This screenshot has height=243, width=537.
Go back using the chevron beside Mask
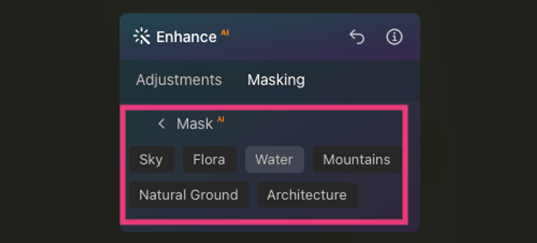pos(161,124)
